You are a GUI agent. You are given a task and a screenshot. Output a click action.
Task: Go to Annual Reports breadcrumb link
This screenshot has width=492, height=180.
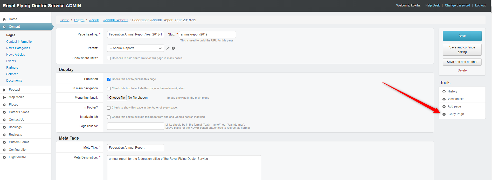click(116, 20)
